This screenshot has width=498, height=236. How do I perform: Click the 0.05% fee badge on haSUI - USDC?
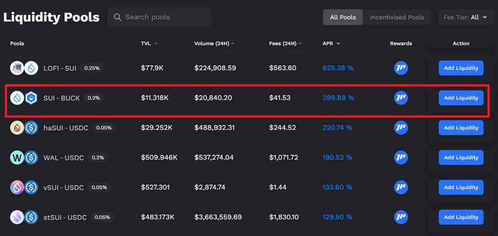(104, 128)
